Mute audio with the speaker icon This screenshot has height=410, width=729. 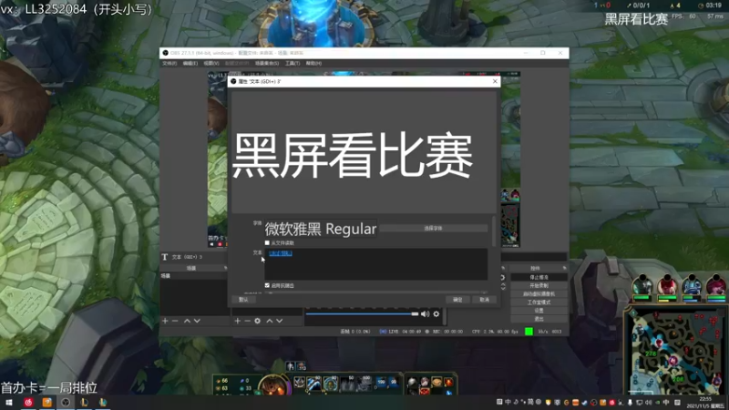(425, 314)
